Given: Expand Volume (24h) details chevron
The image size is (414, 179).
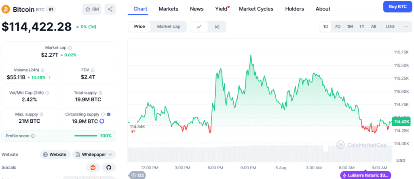Looking at the screenshot, I should point(49,77).
